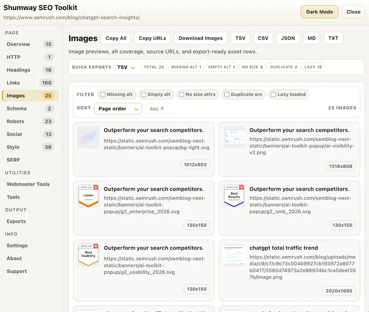Viewport: 369px width, 312px height.
Task: Open the Page order sort dropdown
Action: click(118, 109)
